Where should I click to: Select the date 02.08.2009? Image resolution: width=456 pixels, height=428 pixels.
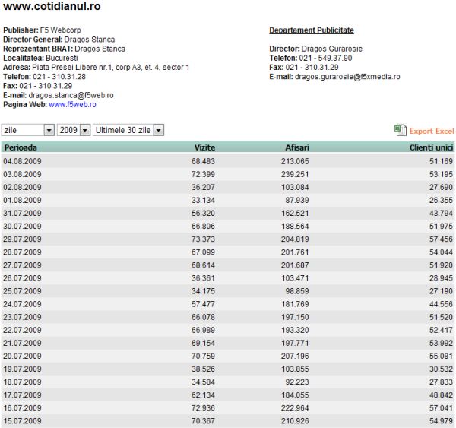click(22, 187)
